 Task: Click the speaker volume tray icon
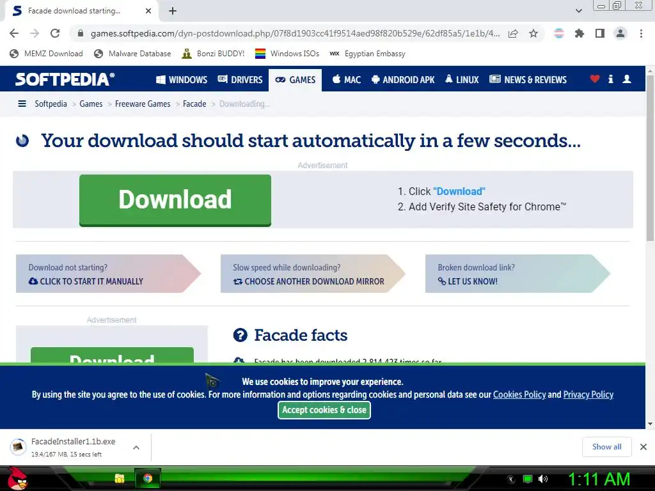pos(543,479)
